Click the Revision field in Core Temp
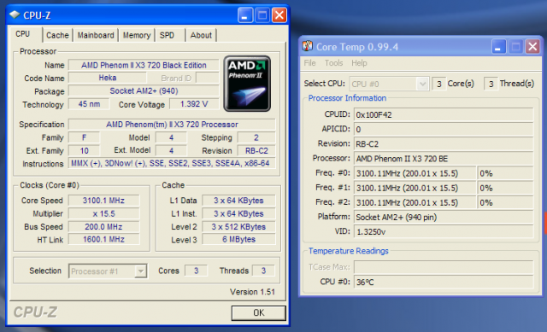This screenshot has width=547, height=332. click(444, 144)
